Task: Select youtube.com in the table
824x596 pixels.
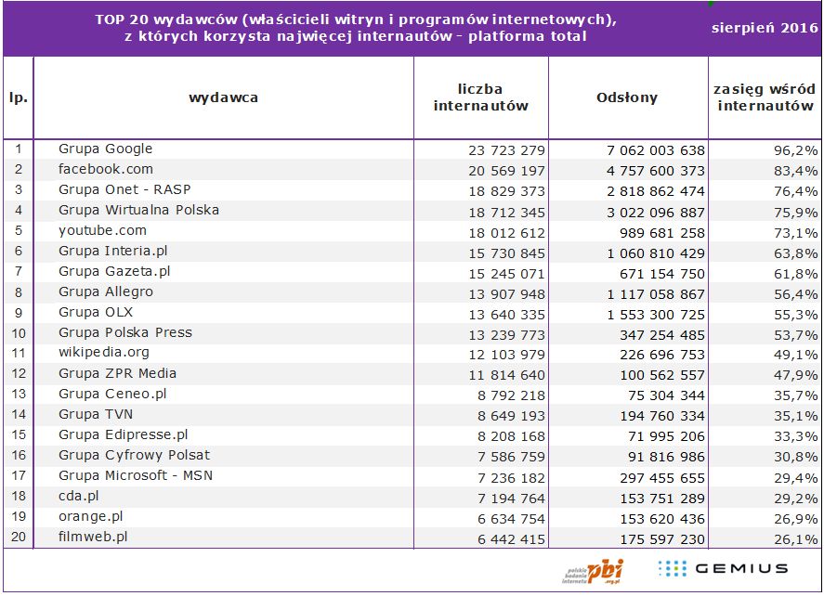Action: click(x=102, y=230)
